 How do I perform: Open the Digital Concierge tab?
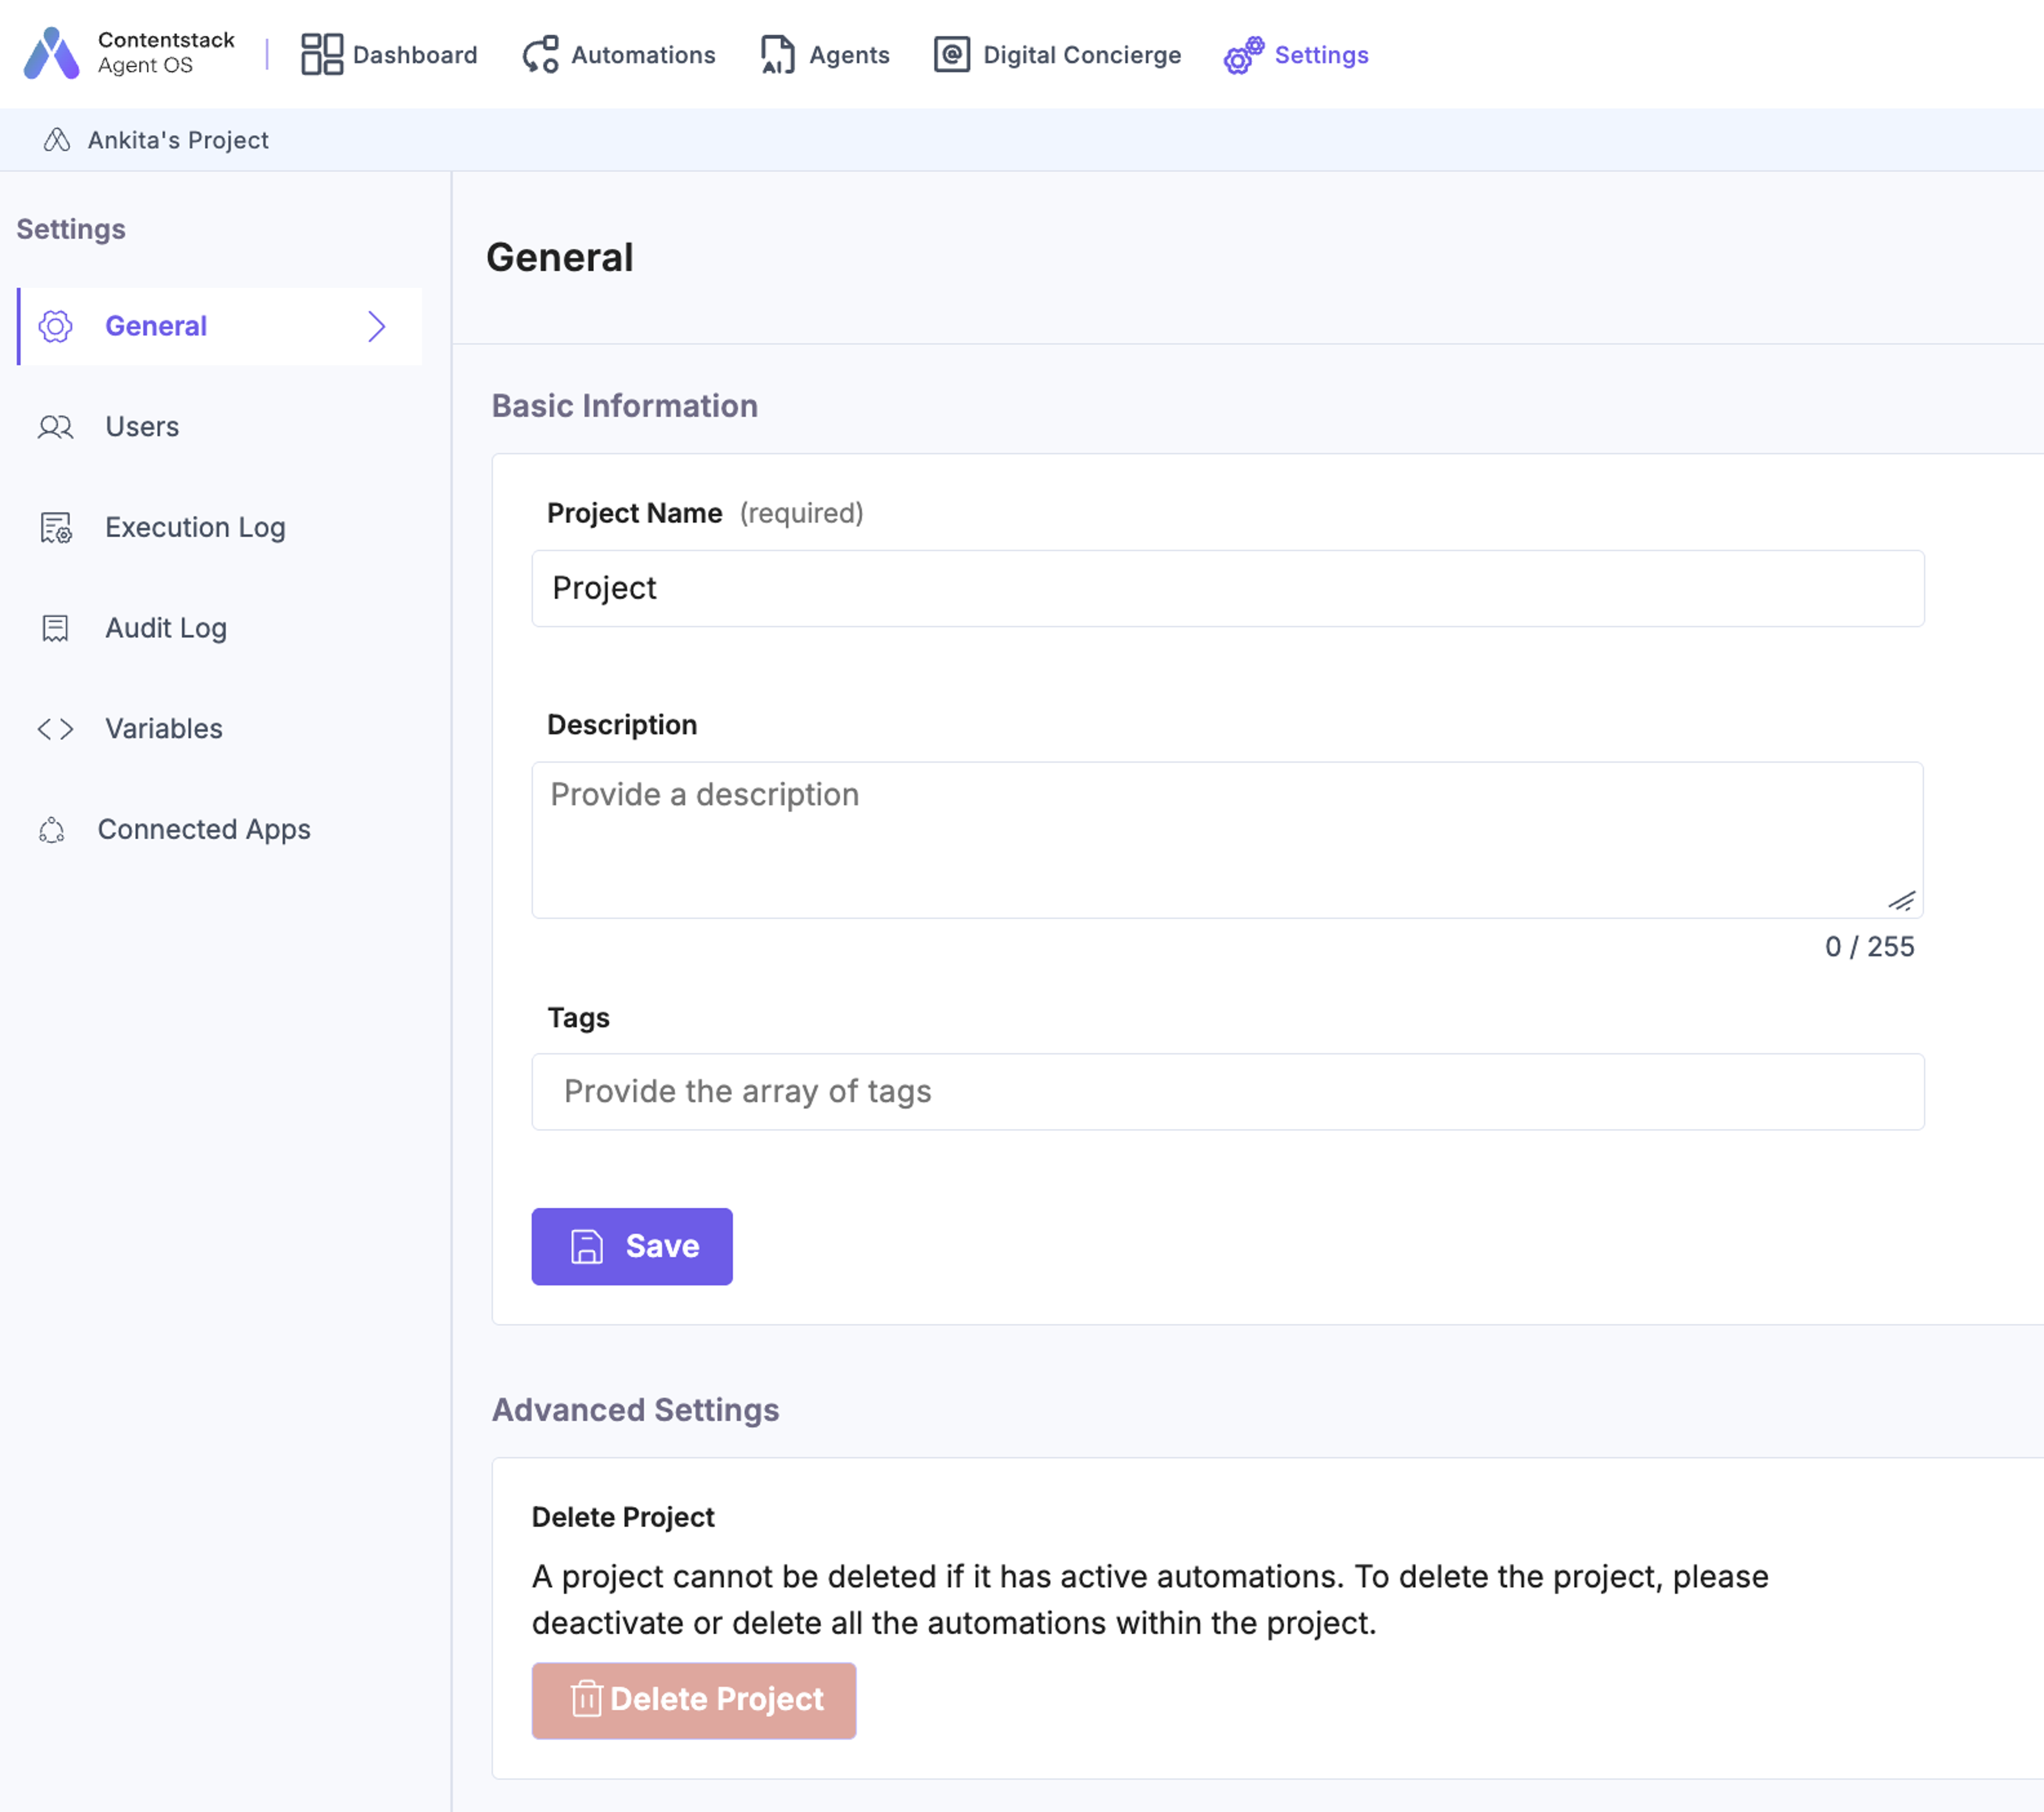(x=1057, y=54)
